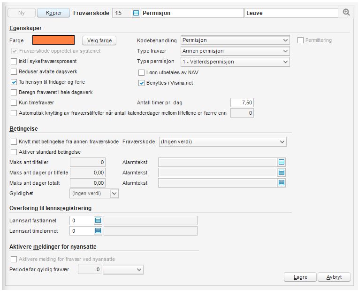Click Periode før gyldig fravær number field
Viewport: 358px width, 291px height.
click(x=90, y=269)
